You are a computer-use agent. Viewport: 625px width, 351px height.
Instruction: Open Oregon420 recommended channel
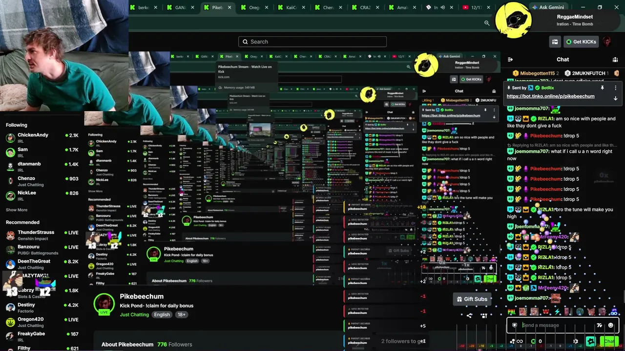42,322
